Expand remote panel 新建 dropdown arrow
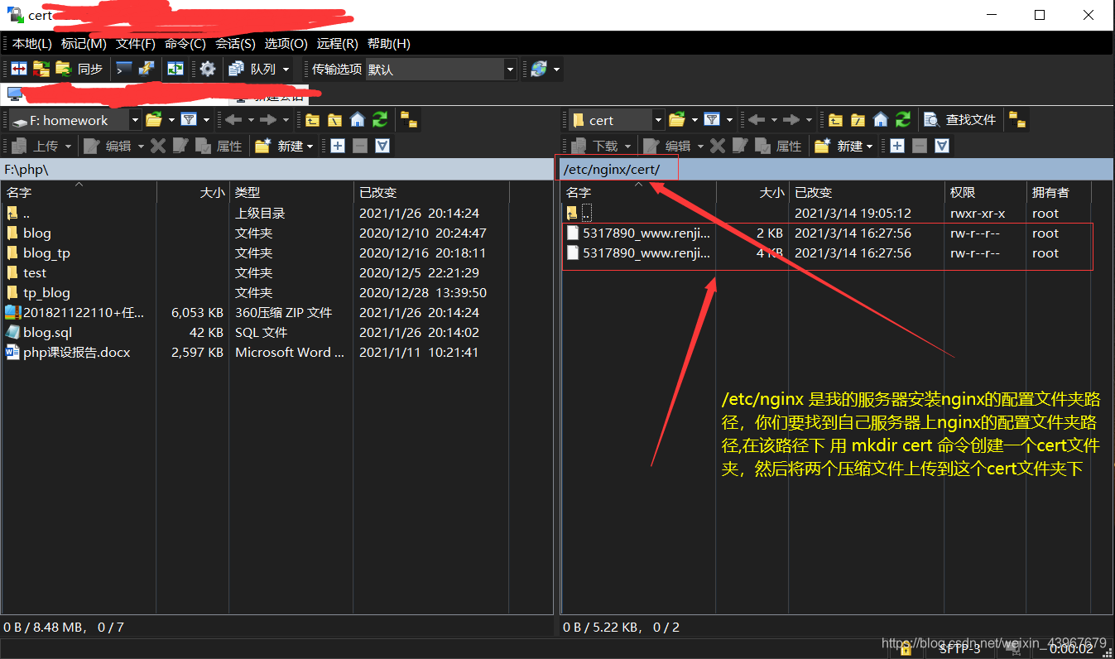The height and width of the screenshot is (659, 1115). coord(869,147)
